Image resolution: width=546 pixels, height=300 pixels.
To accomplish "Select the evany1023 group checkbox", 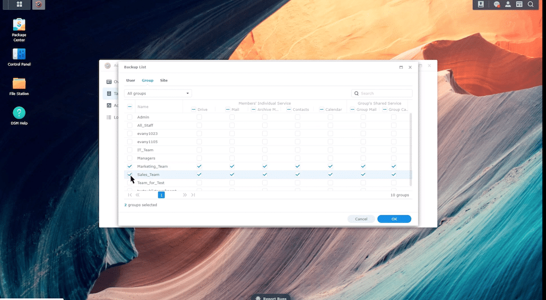I will [x=129, y=133].
